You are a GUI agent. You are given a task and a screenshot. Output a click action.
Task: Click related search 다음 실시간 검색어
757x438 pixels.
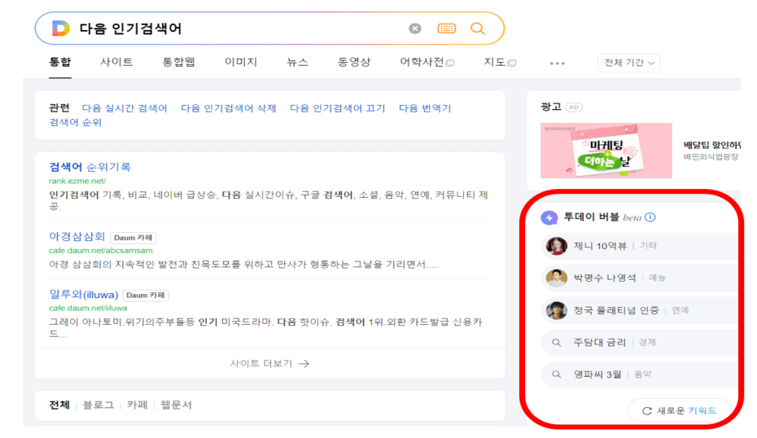(125, 108)
